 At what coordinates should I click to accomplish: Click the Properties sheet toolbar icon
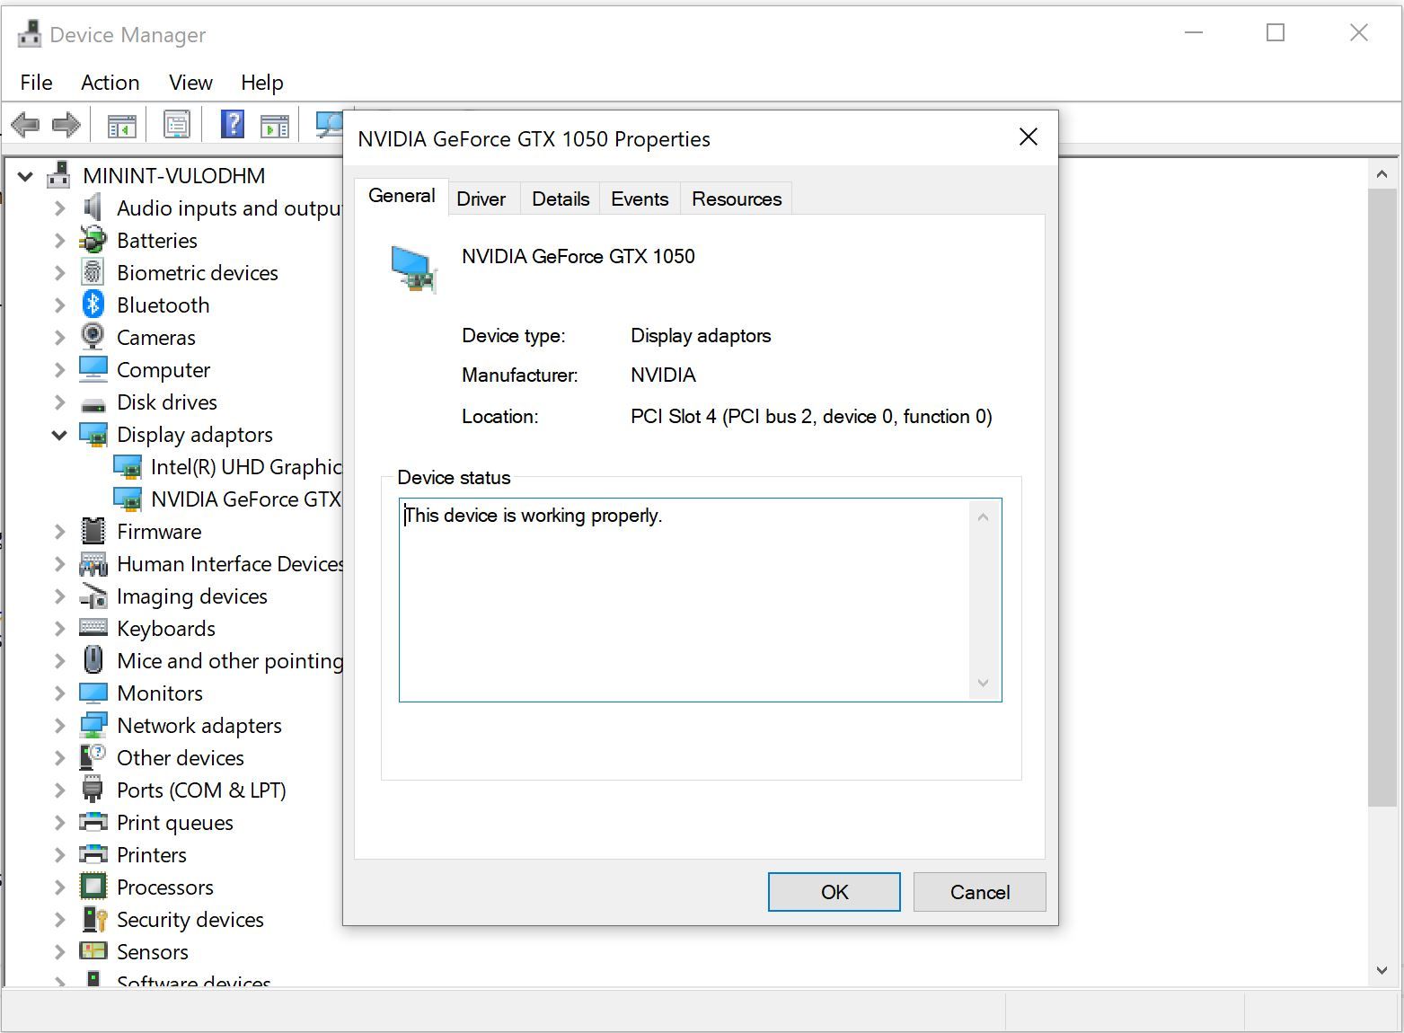coord(177,124)
